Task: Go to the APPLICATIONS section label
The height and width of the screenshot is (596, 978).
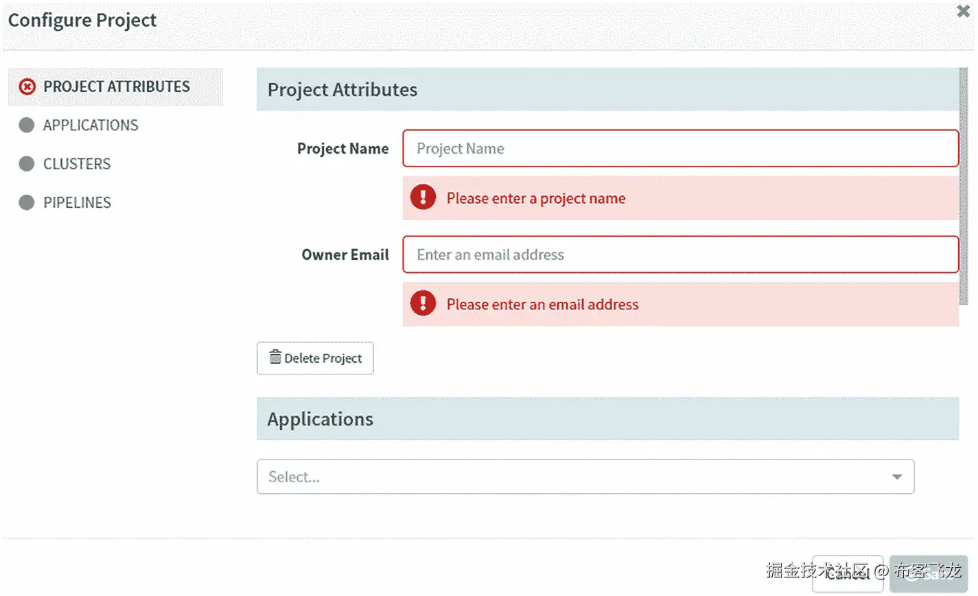Action: [91, 125]
